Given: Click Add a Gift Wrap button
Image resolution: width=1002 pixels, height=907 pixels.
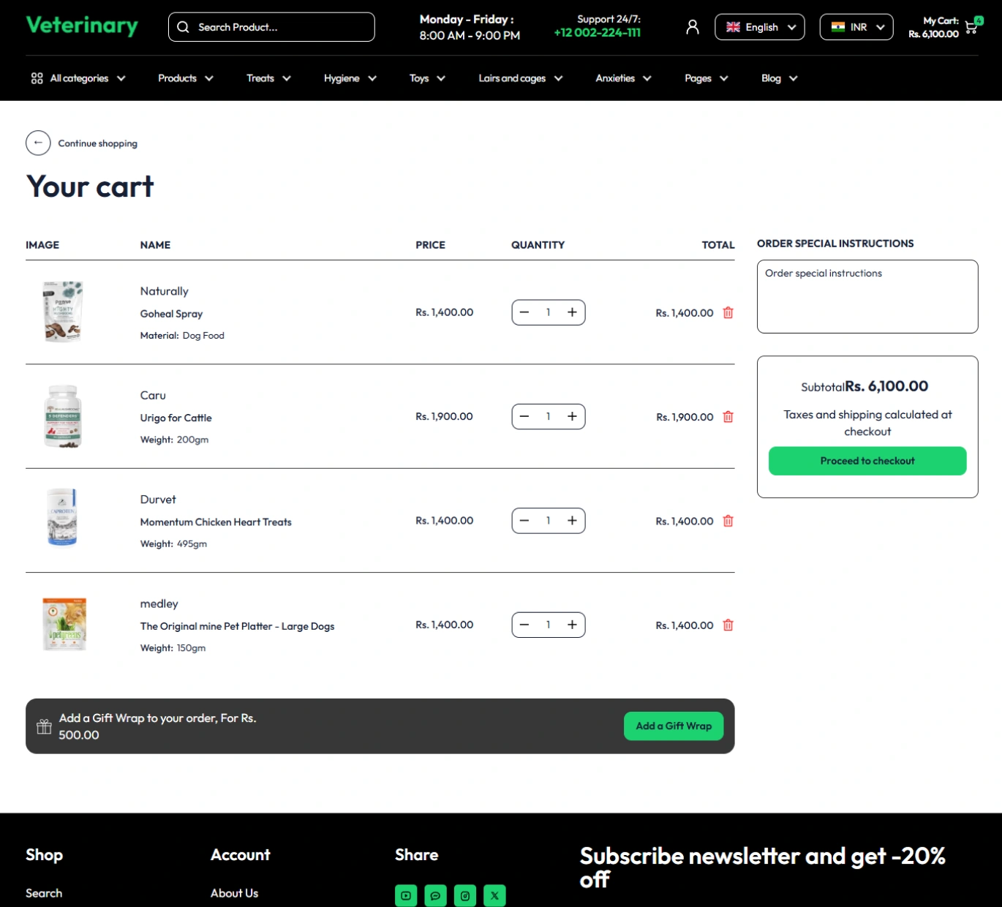Looking at the screenshot, I should point(673,726).
